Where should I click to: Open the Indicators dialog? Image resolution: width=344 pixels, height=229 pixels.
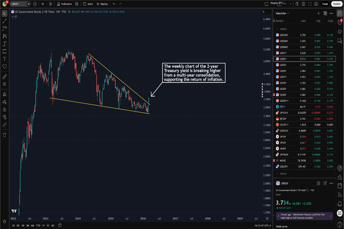[x=64, y=4]
